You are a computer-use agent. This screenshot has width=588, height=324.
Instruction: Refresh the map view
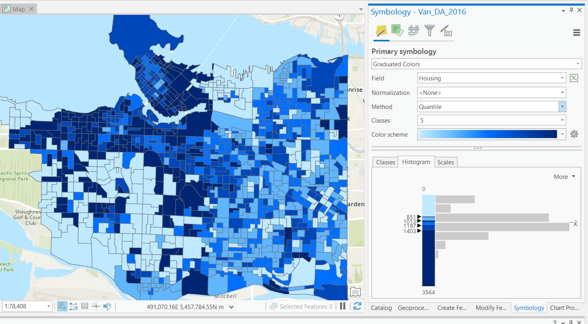357,306
